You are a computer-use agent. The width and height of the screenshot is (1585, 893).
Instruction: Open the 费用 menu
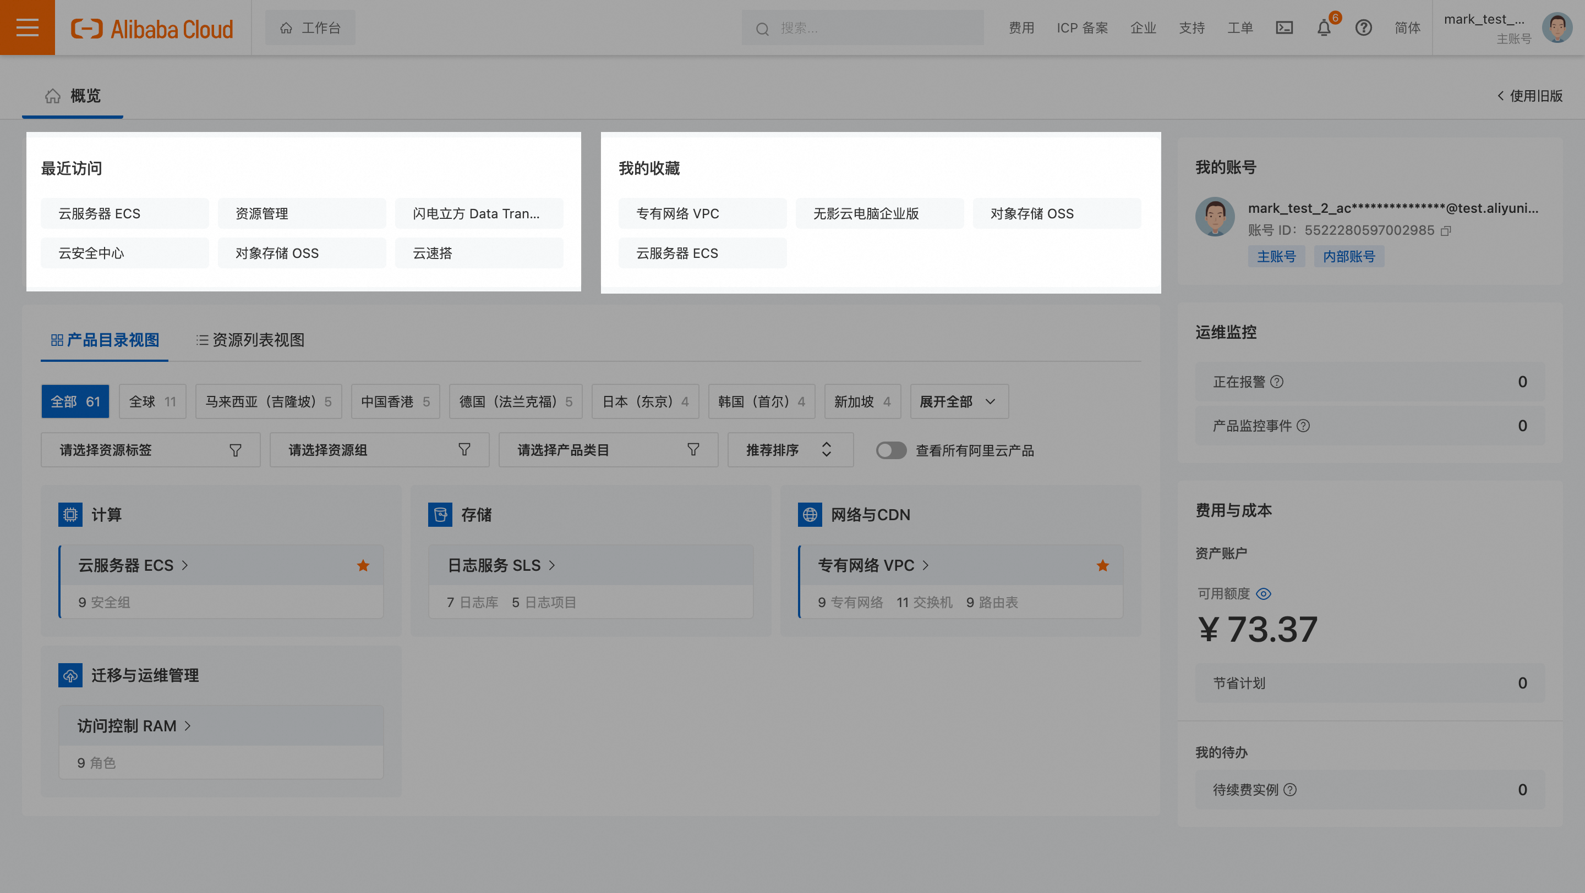[1021, 27]
